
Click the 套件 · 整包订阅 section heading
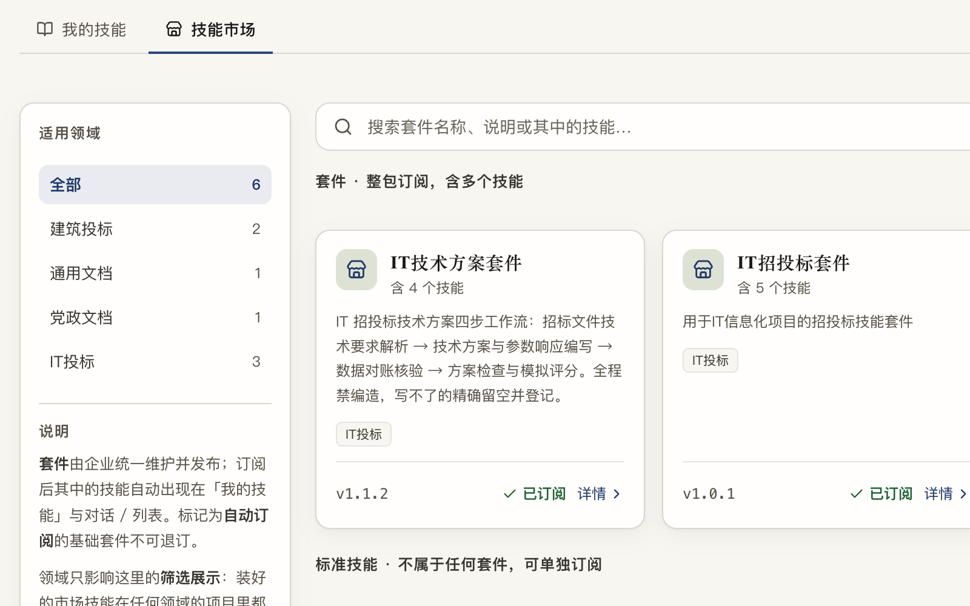pyautogui.click(x=419, y=181)
